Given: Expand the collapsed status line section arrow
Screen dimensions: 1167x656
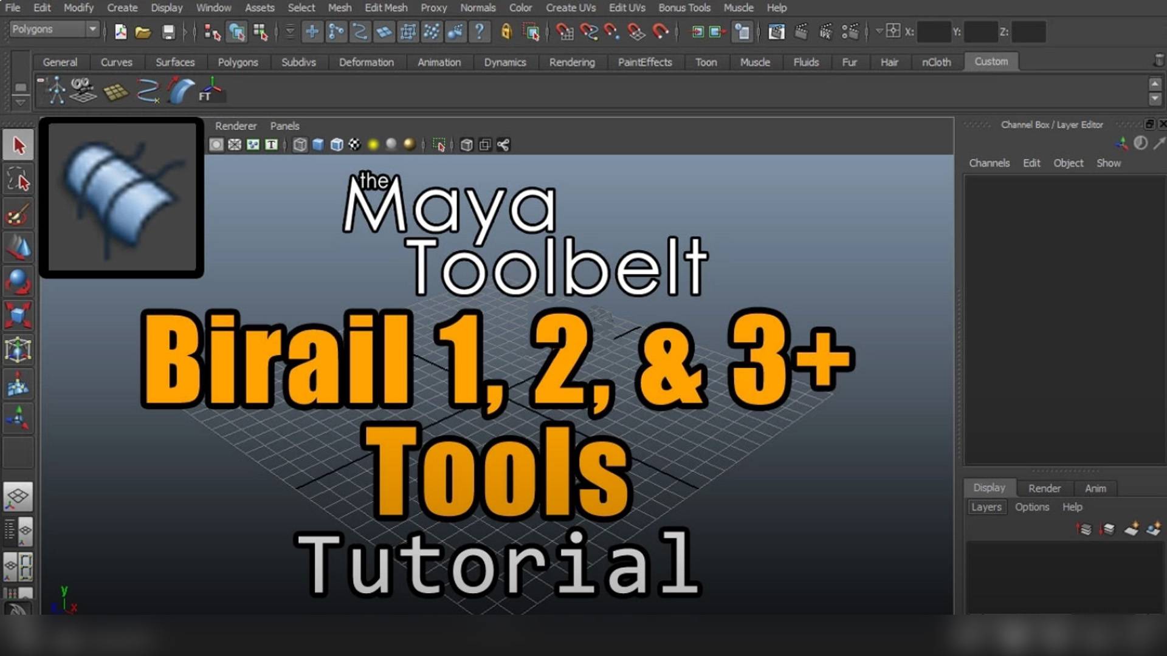Looking at the screenshot, I should coord(185,32).
